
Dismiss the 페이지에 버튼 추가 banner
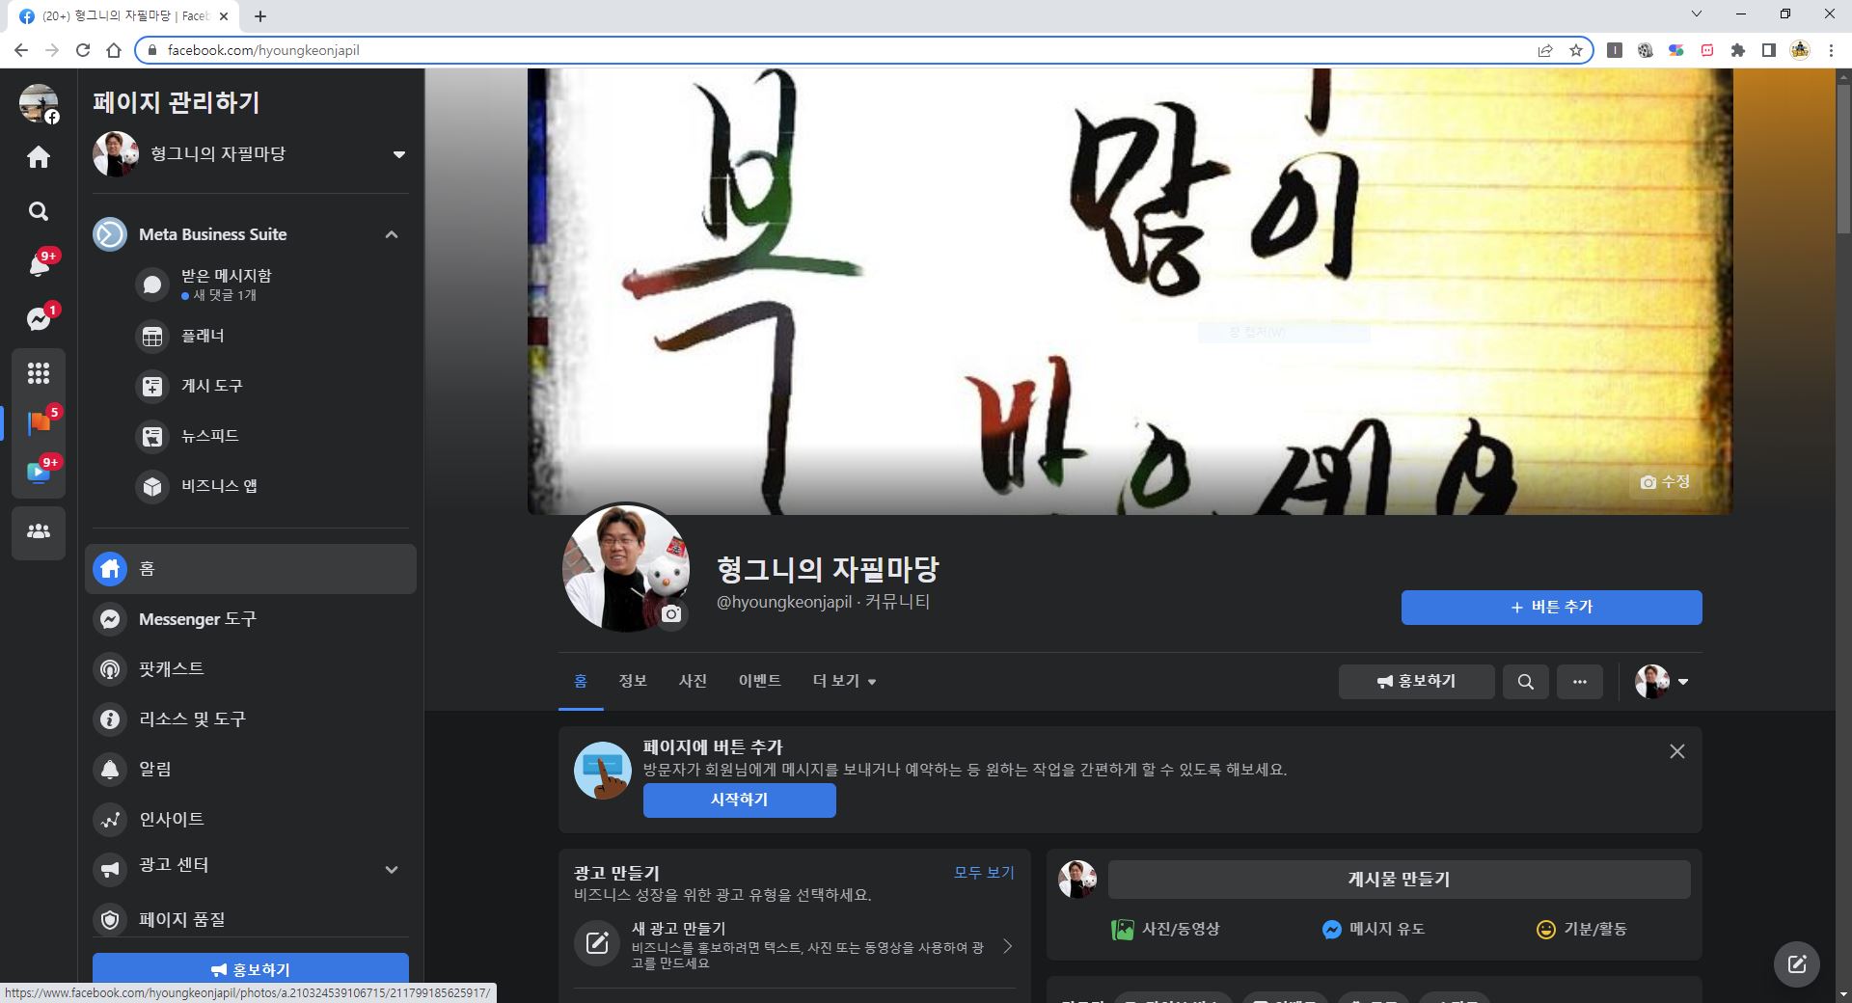tap(1677, 751)
